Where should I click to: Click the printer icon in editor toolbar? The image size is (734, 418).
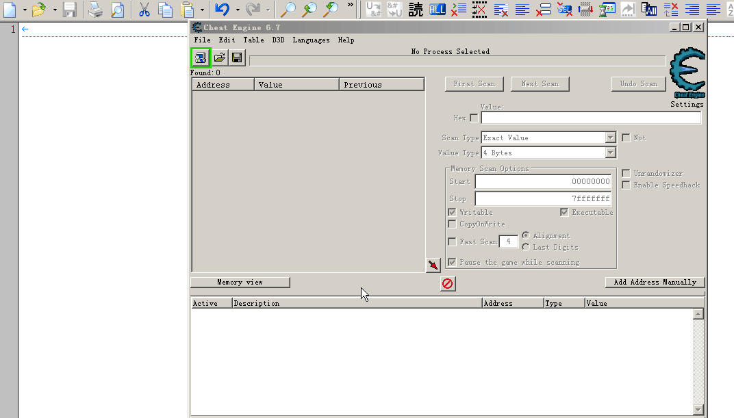[x=96, y=10]
